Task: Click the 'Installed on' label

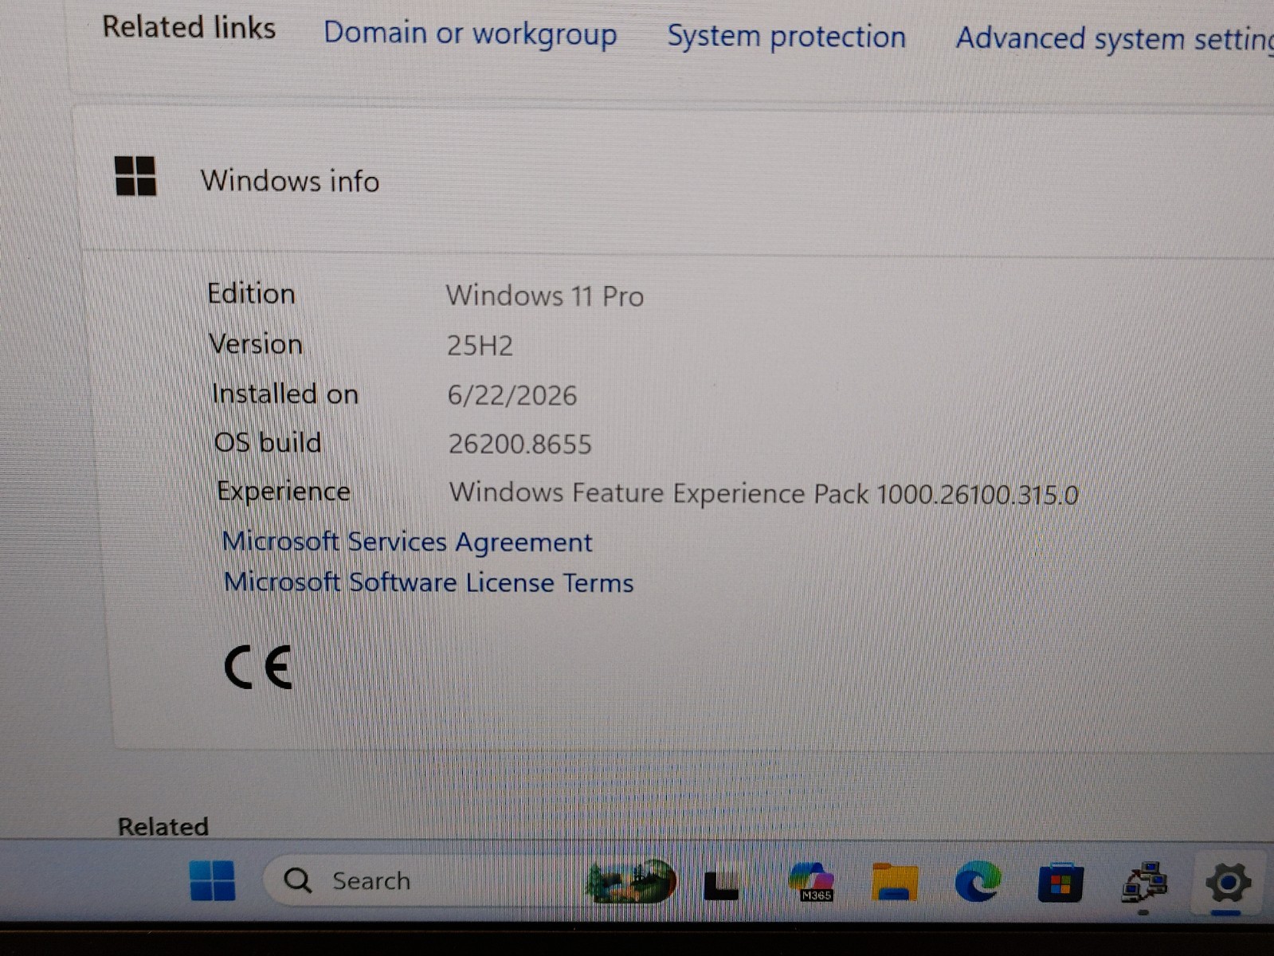Action: click(x=285, y=394)
